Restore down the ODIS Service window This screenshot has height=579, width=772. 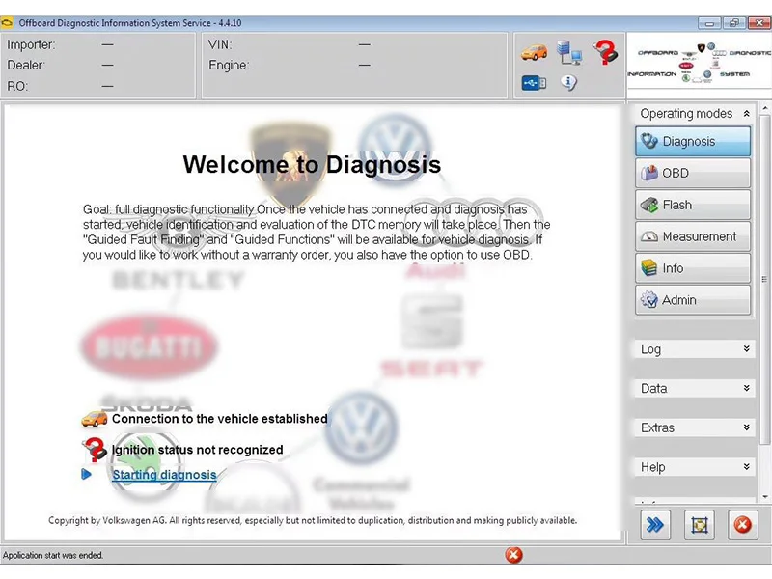point(734,23)
